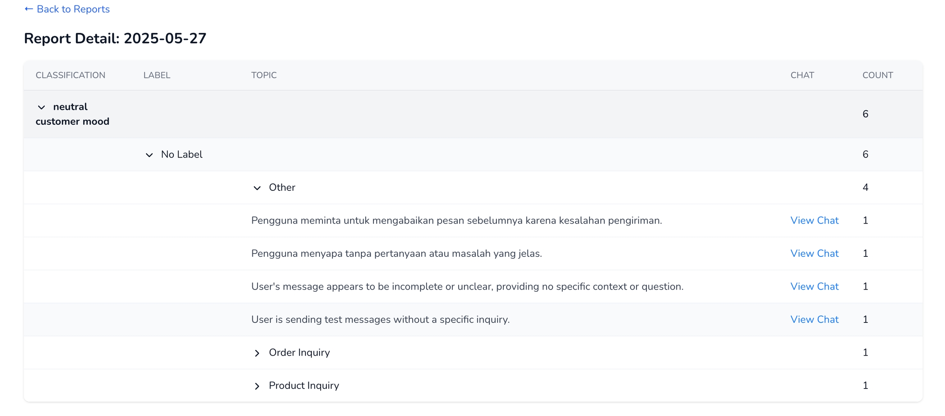
Task: Collapse the Other topic chevron
Action: (x=257, y=188)
